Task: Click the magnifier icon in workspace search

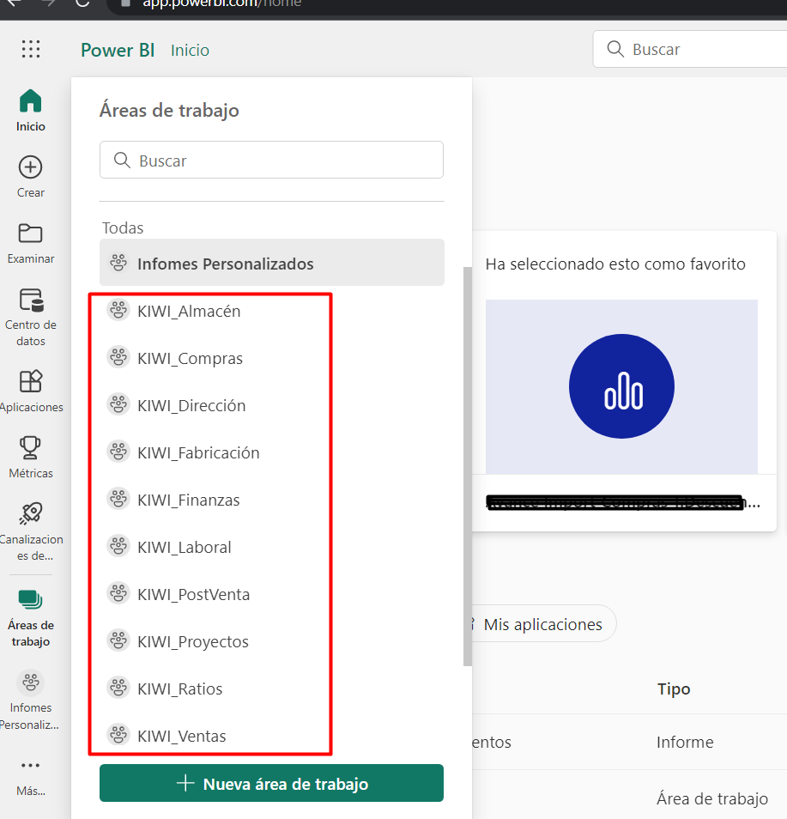Action: pyautogui.click(x=122, y=160)
